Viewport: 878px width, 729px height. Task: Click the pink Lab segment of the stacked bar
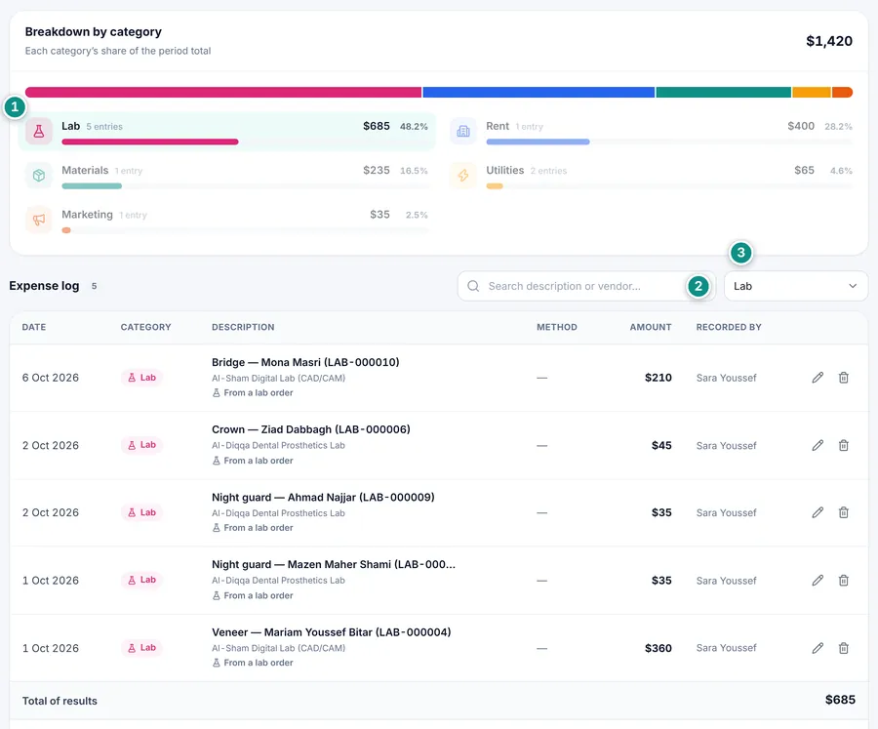coord(222,93)
